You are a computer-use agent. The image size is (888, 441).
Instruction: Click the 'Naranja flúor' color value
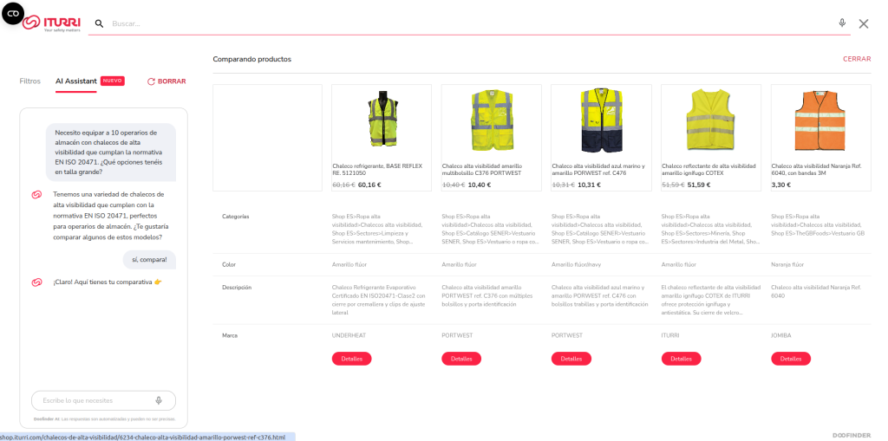pyautogui.click(x=787, y=264)
